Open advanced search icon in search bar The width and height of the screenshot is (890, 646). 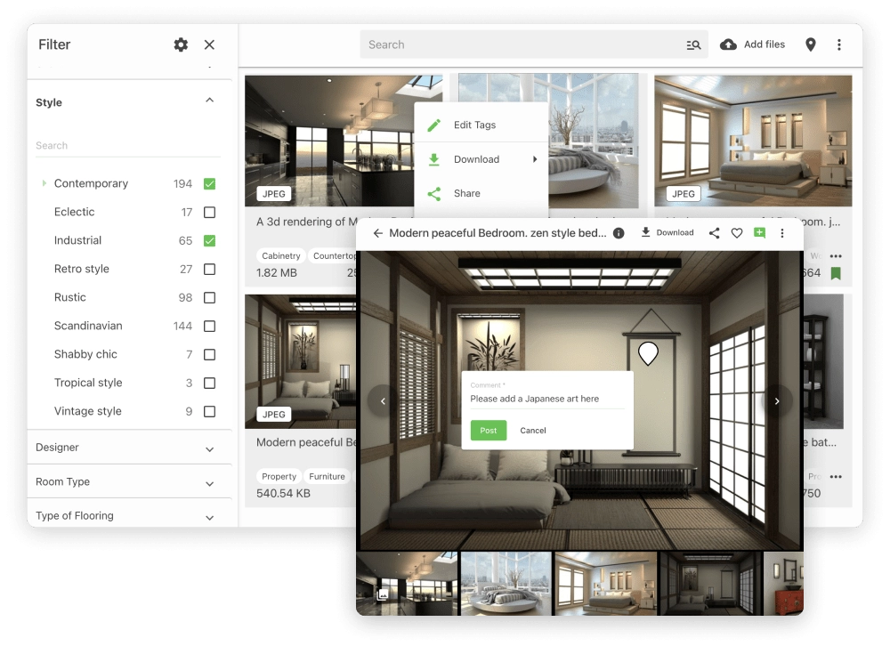(693, 44)
